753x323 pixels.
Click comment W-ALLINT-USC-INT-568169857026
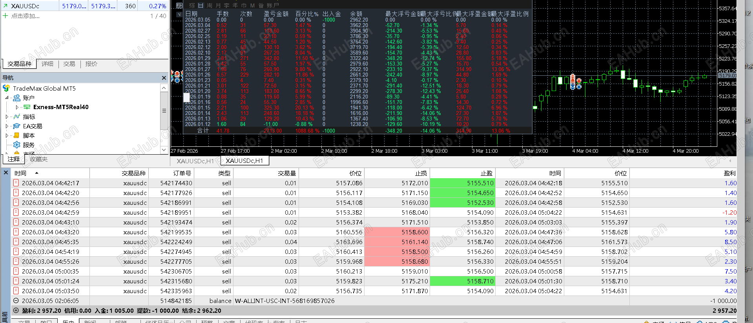(285, 301)
